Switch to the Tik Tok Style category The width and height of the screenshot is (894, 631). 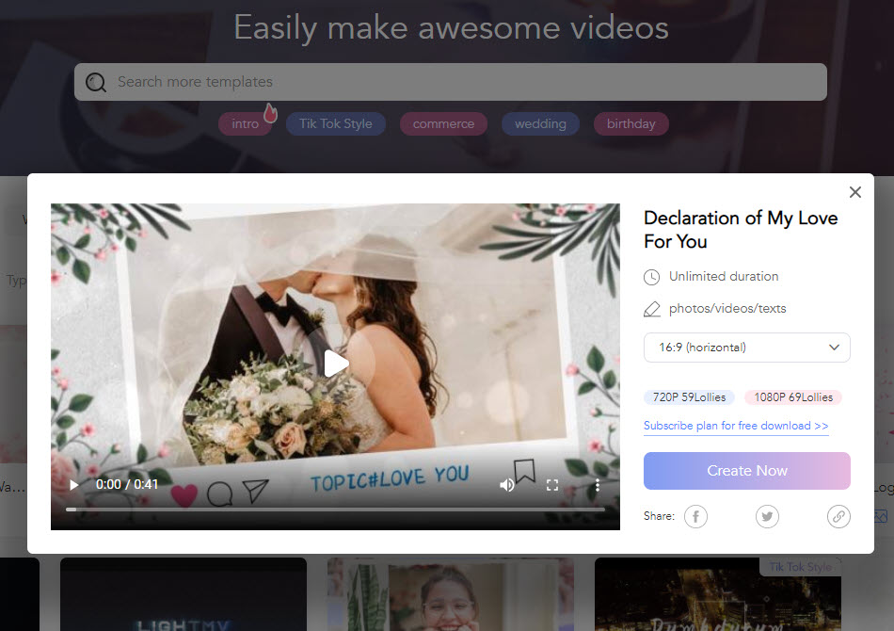[336, 123]
